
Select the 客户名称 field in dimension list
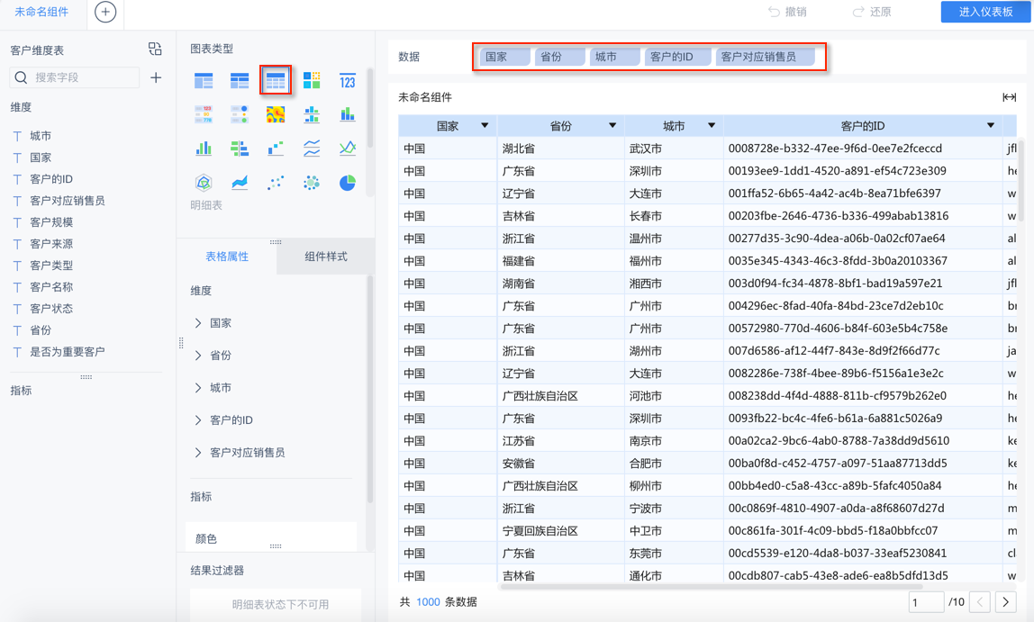(x=51, y=287)
